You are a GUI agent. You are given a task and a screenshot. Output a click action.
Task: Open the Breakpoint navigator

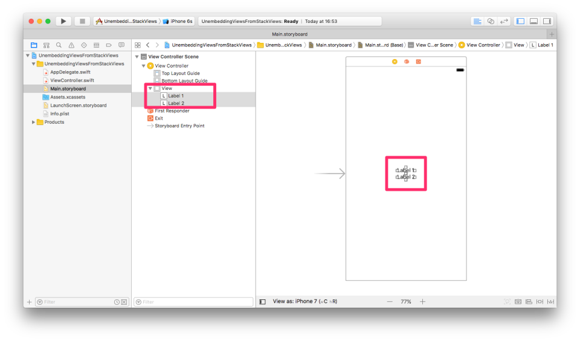109,45
